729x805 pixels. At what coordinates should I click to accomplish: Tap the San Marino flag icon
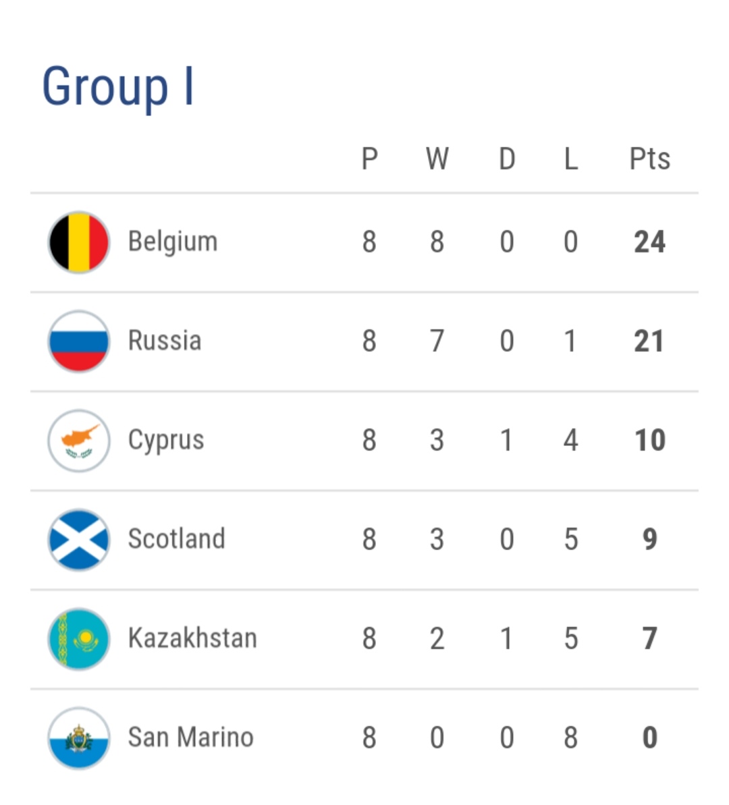[x=79, y=738]
